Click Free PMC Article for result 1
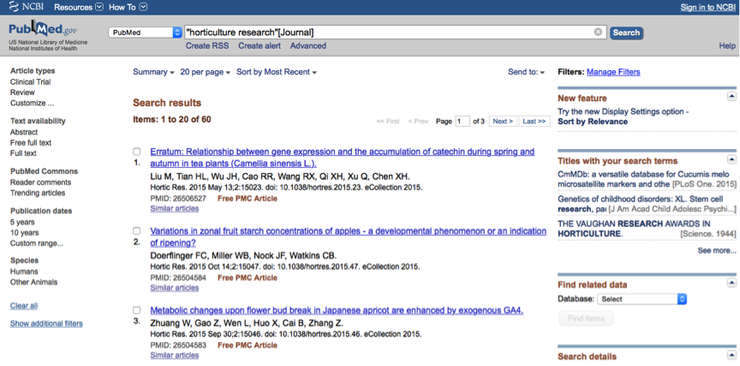 248,198
